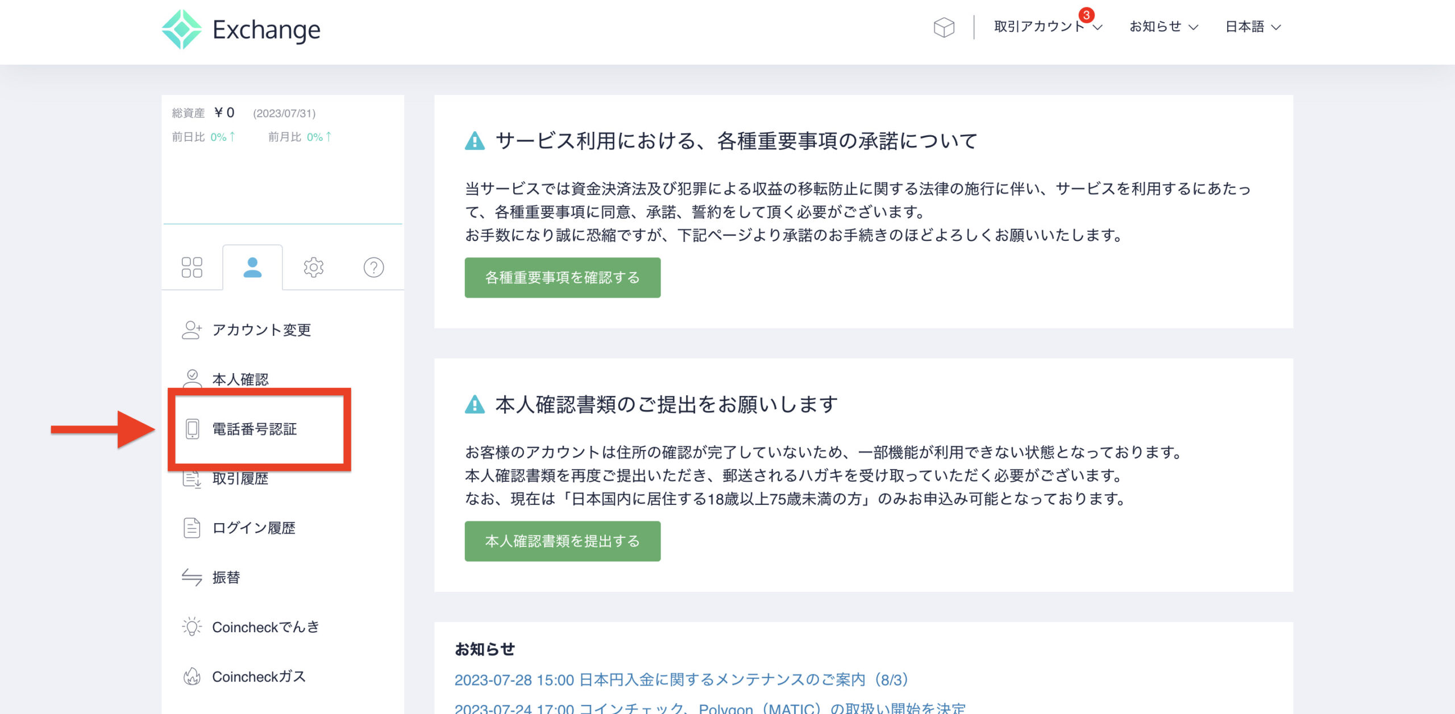1455x714 pixels.
Task: Open the settings gear tab
Action: (313, 267)
